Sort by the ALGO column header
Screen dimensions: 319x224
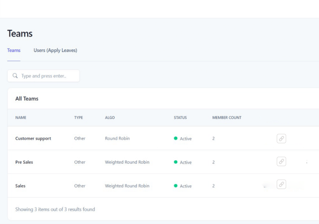coord(110,118)
